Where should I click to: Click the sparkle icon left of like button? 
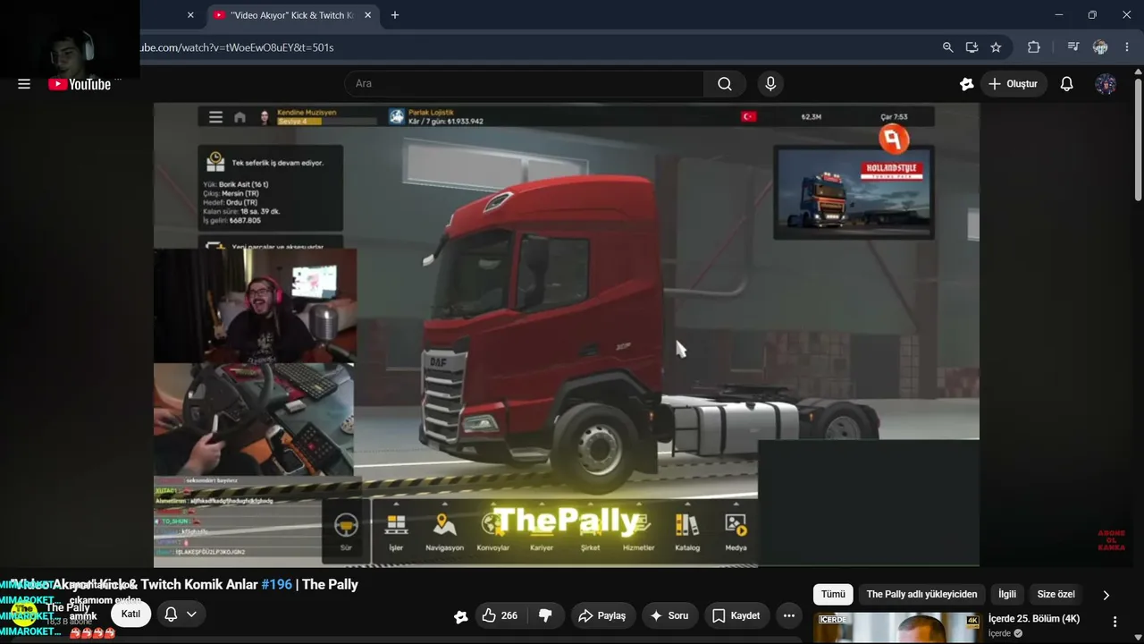(461, 616)
